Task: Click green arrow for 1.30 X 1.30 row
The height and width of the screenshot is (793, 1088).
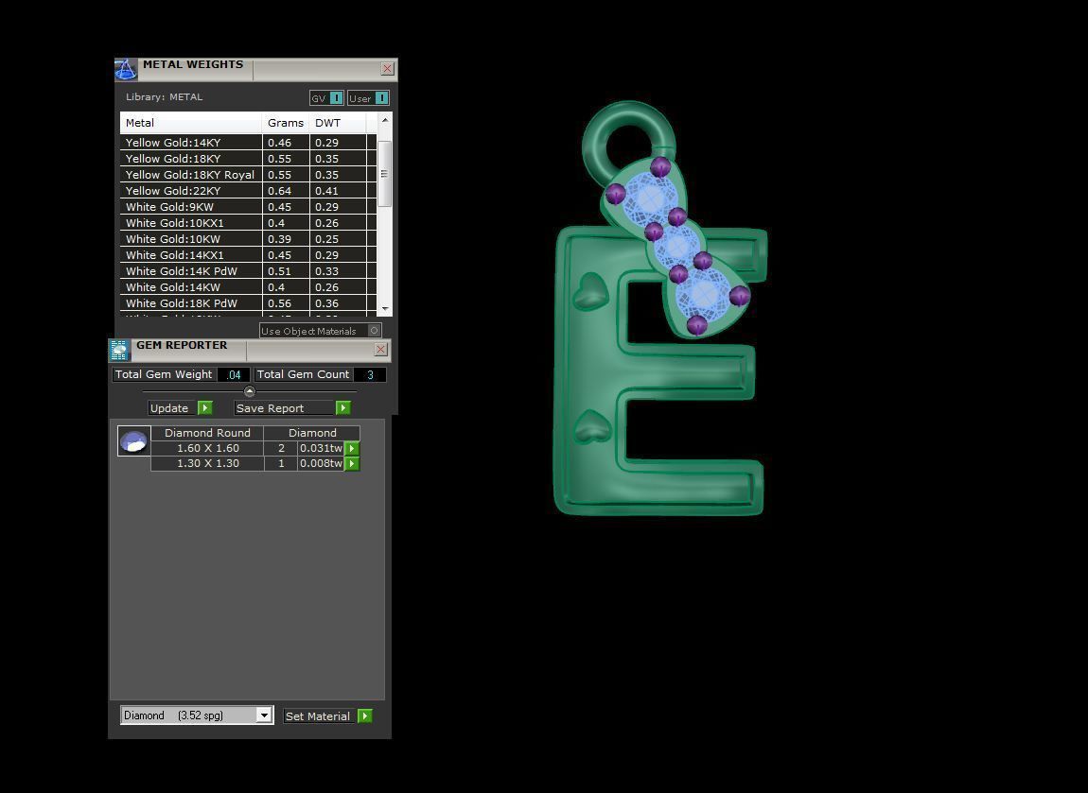Action: pyautogui.click(x=352, y=464)
